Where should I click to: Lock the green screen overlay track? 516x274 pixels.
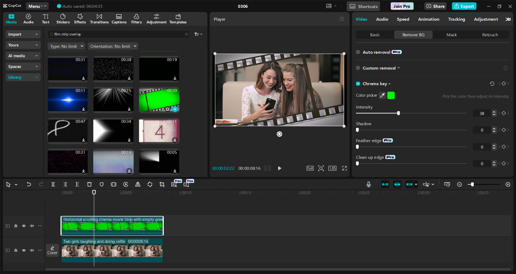click(16, 226)
